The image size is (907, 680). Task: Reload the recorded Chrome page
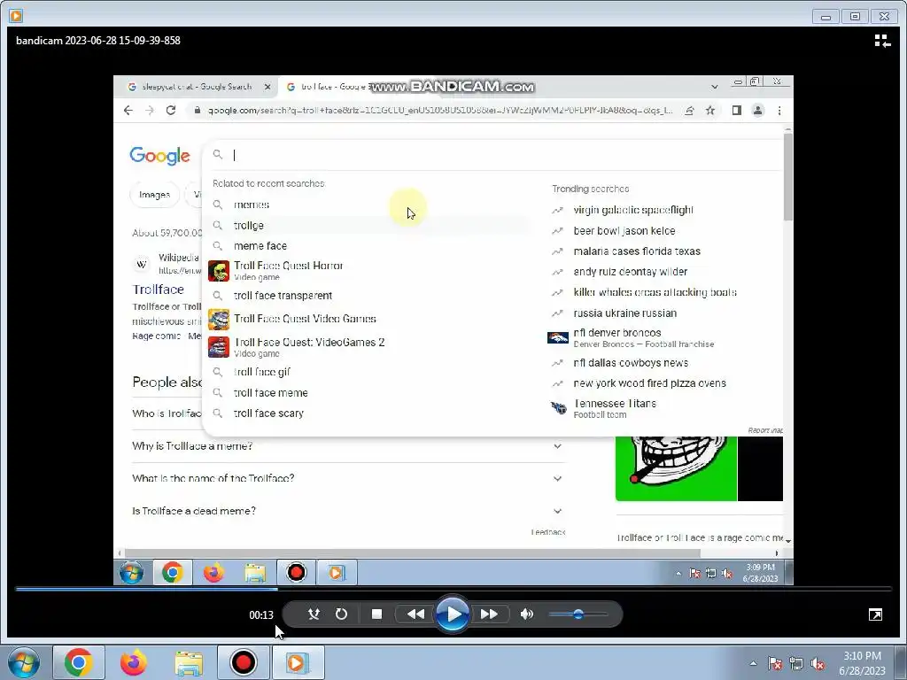[x=171, y=111]
